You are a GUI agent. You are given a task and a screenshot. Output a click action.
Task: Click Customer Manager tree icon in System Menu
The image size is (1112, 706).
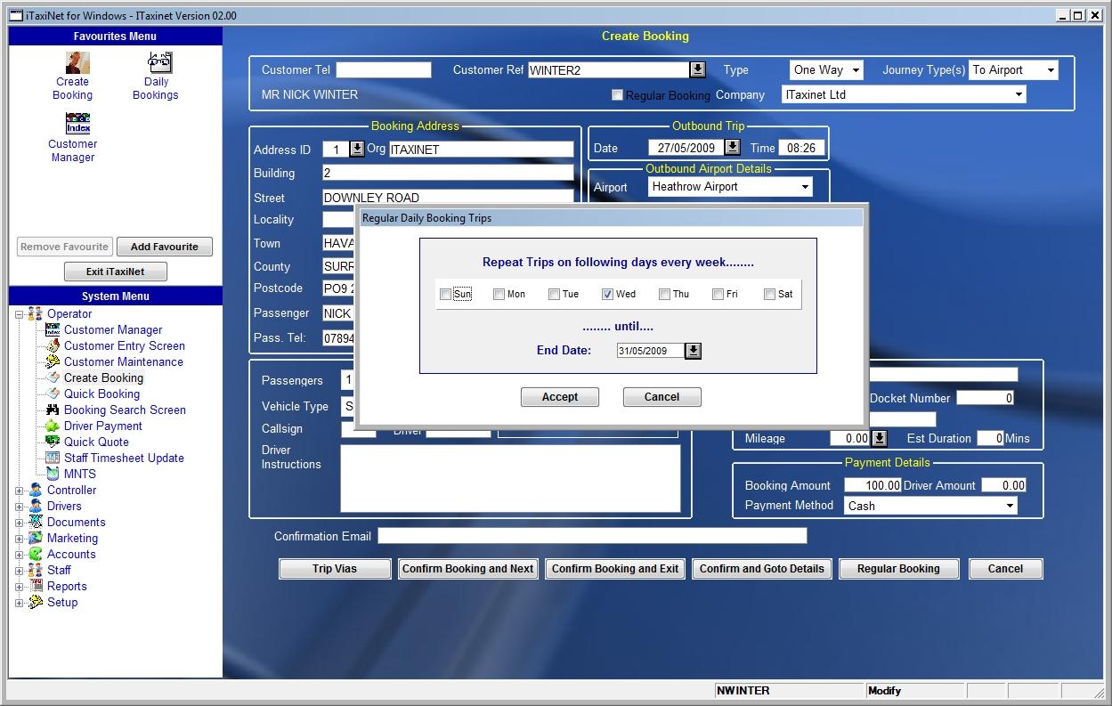click(53, 329)
